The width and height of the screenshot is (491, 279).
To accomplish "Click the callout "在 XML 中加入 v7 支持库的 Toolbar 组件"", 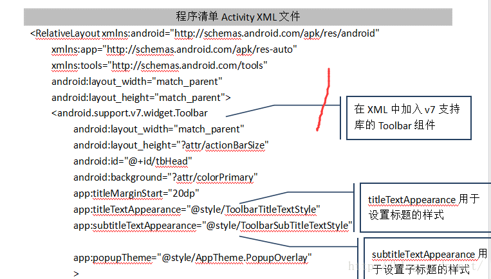I will point(409,118).
